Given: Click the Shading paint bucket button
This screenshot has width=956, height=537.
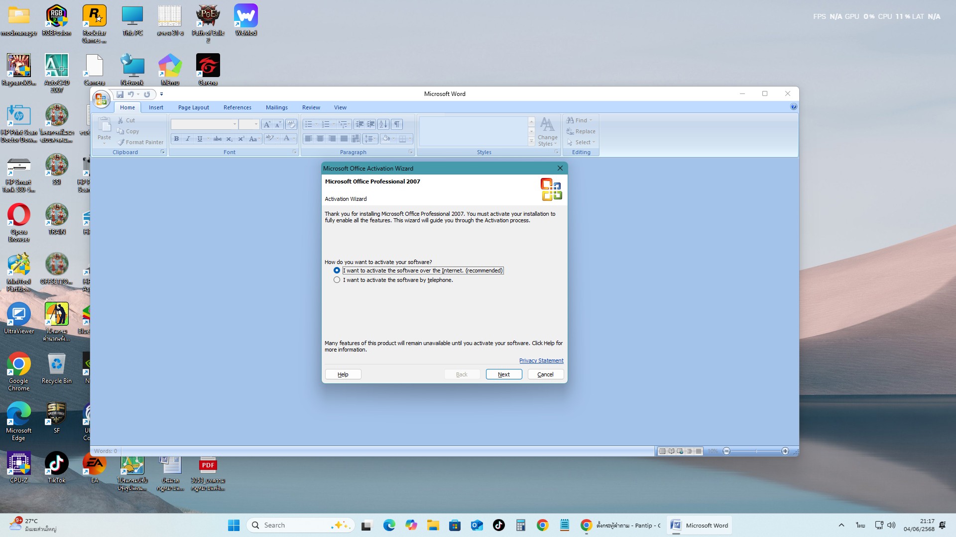Looking at the screenshot, I should click(x=386, y=139).
